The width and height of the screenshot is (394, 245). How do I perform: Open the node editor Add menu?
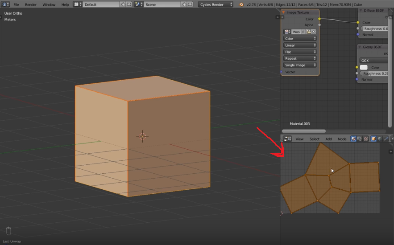[329, 139]
